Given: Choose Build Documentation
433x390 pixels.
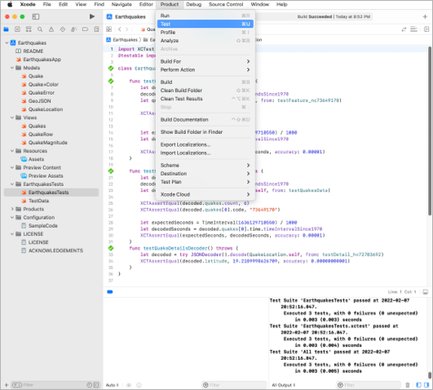Looking at the screenshot, I should (x=205, y=119).
